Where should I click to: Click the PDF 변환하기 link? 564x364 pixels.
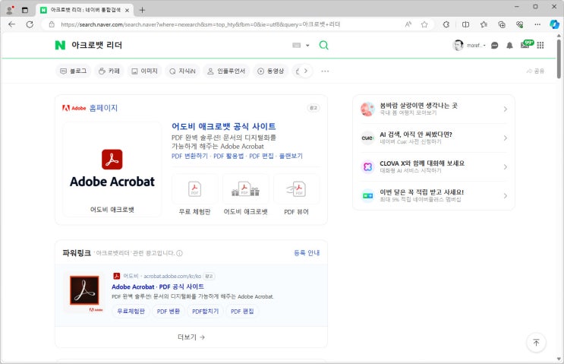[190, 156]
